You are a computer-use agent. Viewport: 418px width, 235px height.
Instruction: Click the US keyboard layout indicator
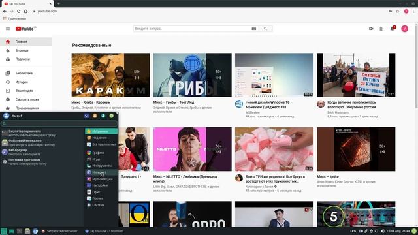pyautogui.click(x=353, y=231)
